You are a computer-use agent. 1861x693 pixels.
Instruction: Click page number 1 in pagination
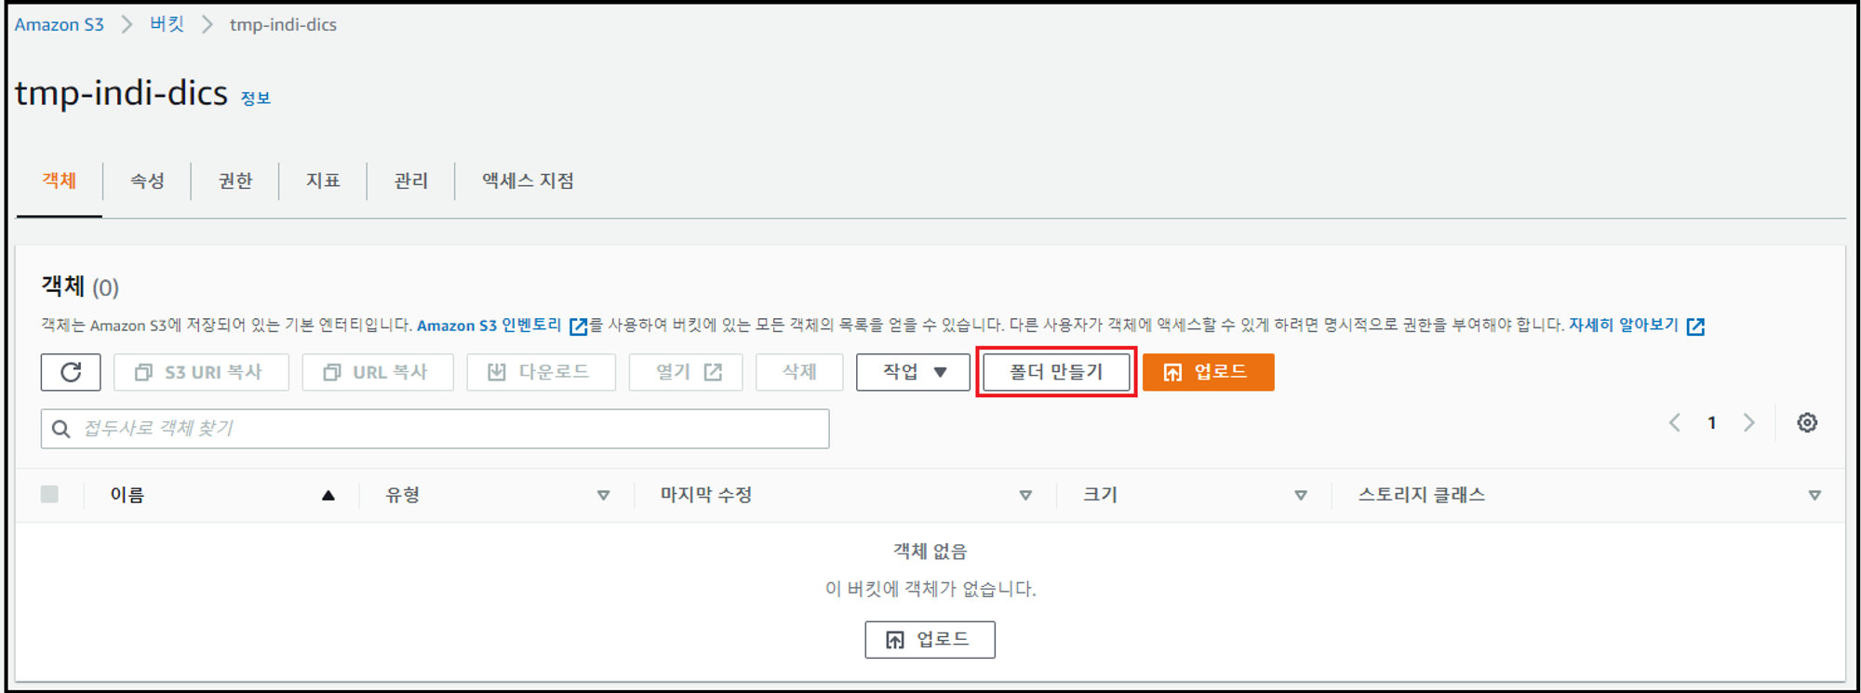pyautogui.click(x=1711, y=423)
